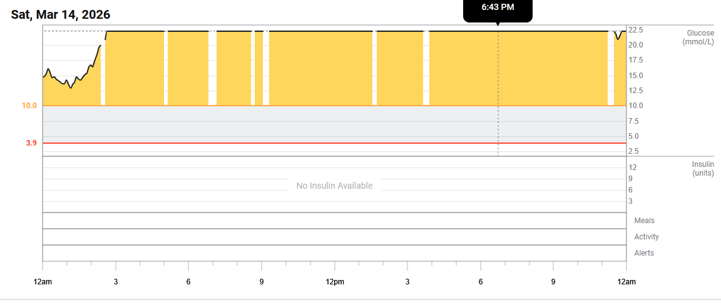Click the 17.5 glucose axis value

click(x=636, y=60)
